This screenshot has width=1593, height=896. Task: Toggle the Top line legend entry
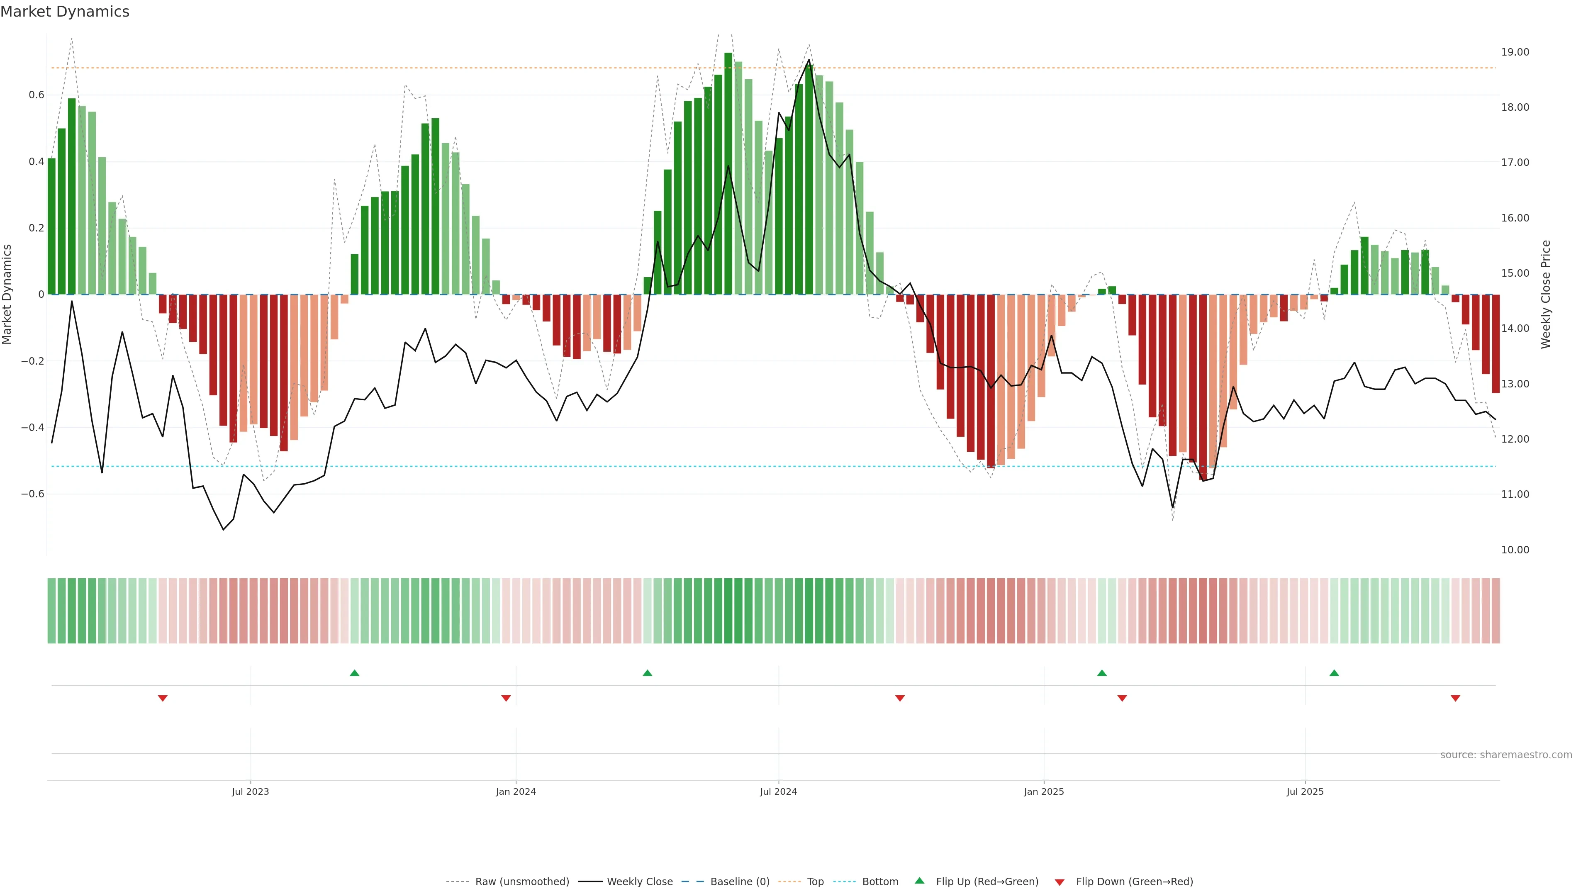(815, 882)
